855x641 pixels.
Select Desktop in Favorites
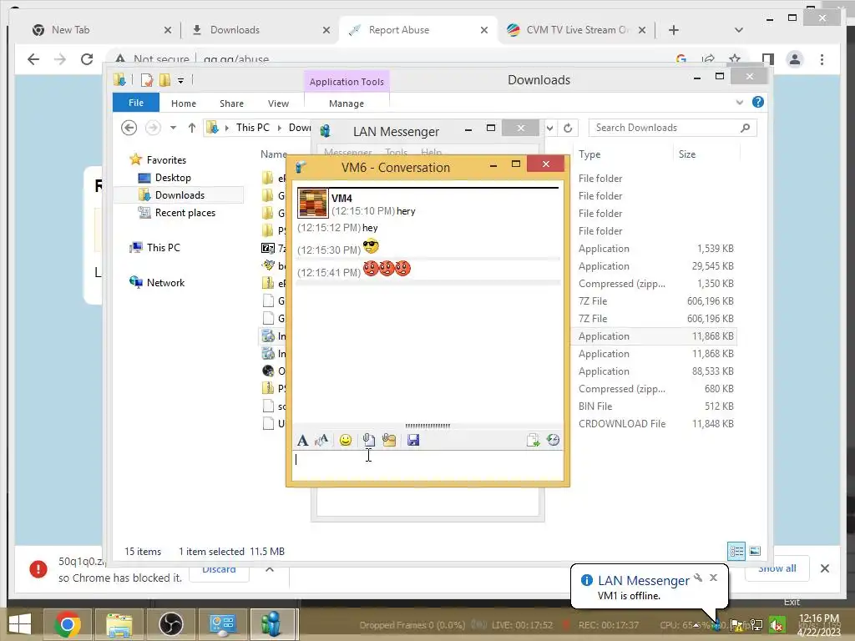click(x=173, y=178)
